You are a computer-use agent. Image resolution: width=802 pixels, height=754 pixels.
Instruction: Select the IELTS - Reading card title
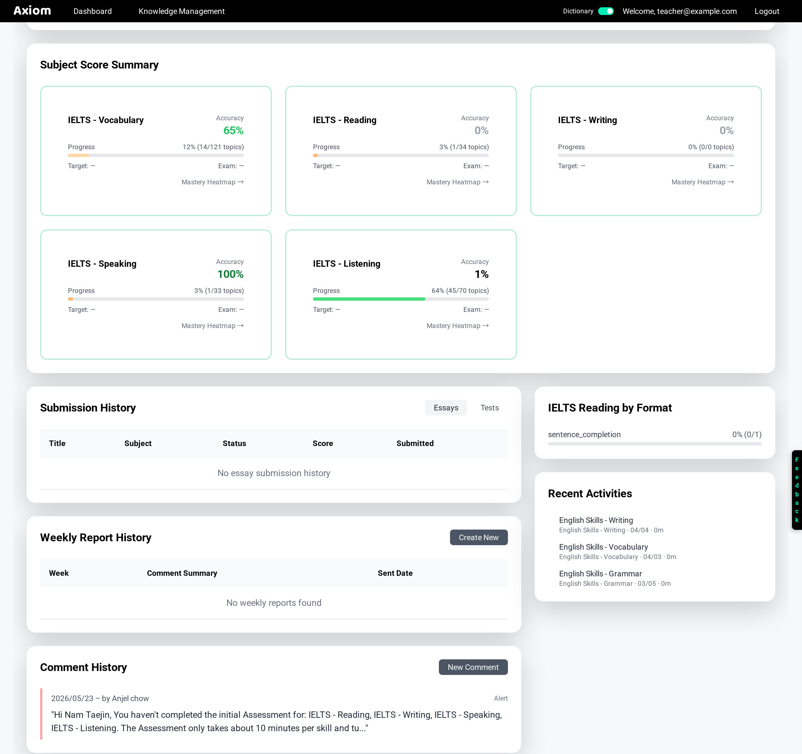tap(344, 120)
